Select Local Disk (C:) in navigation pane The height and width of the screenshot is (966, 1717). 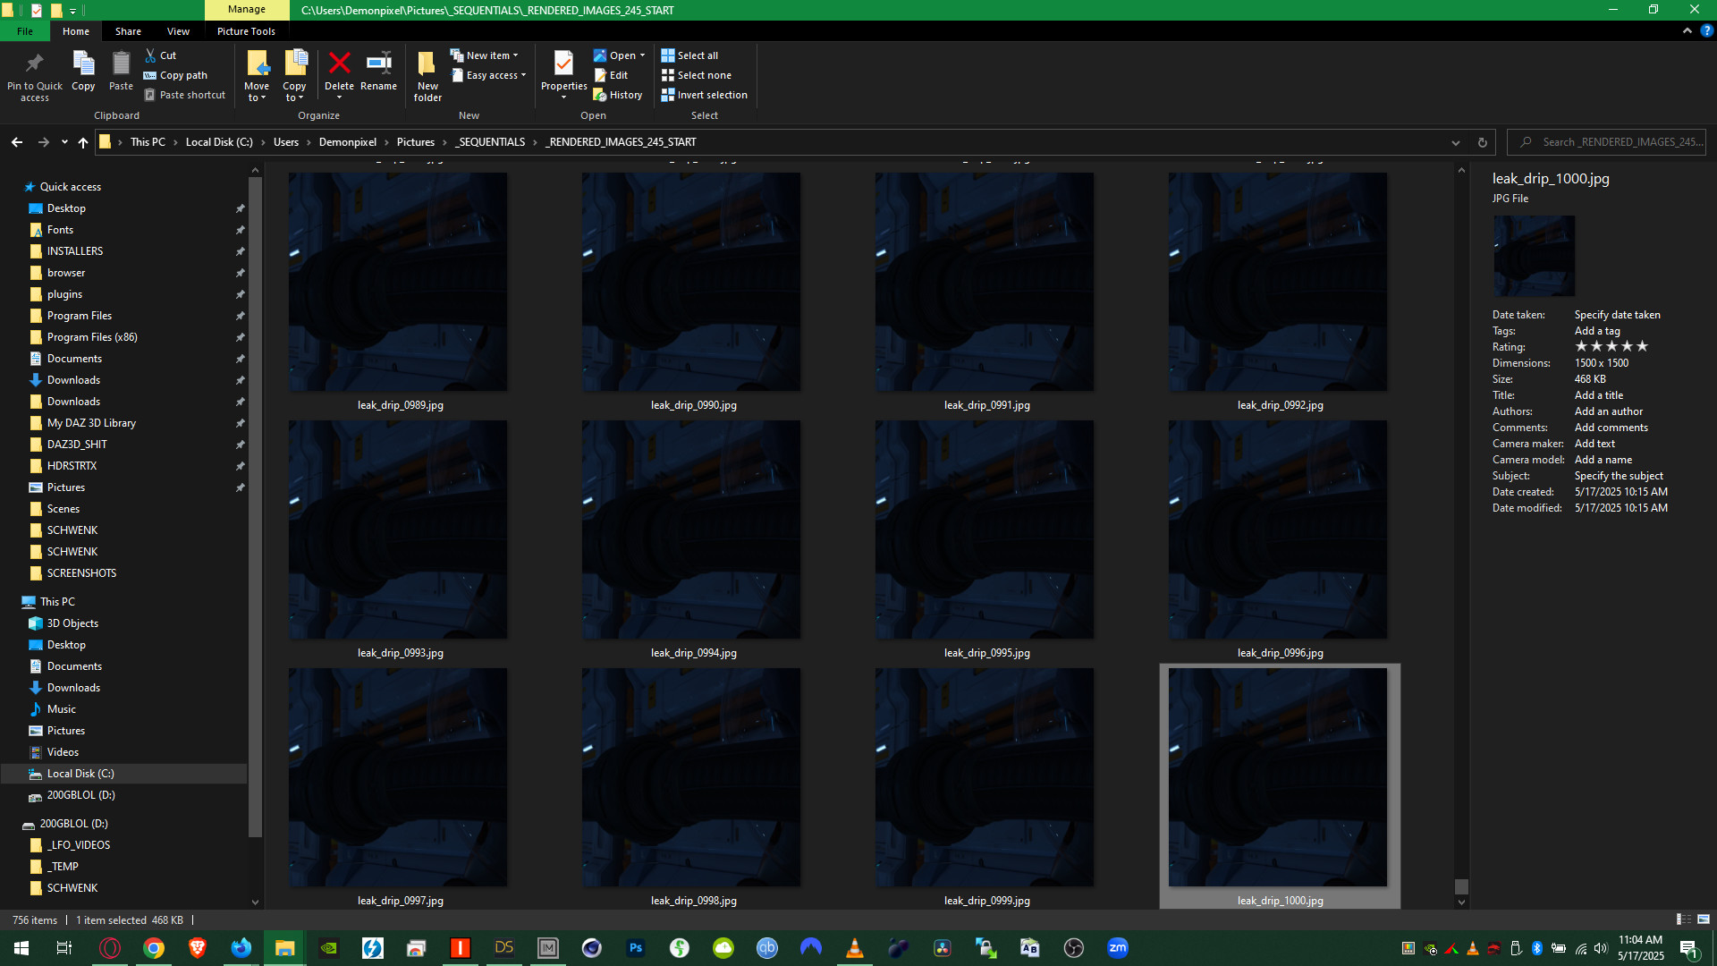80,774
